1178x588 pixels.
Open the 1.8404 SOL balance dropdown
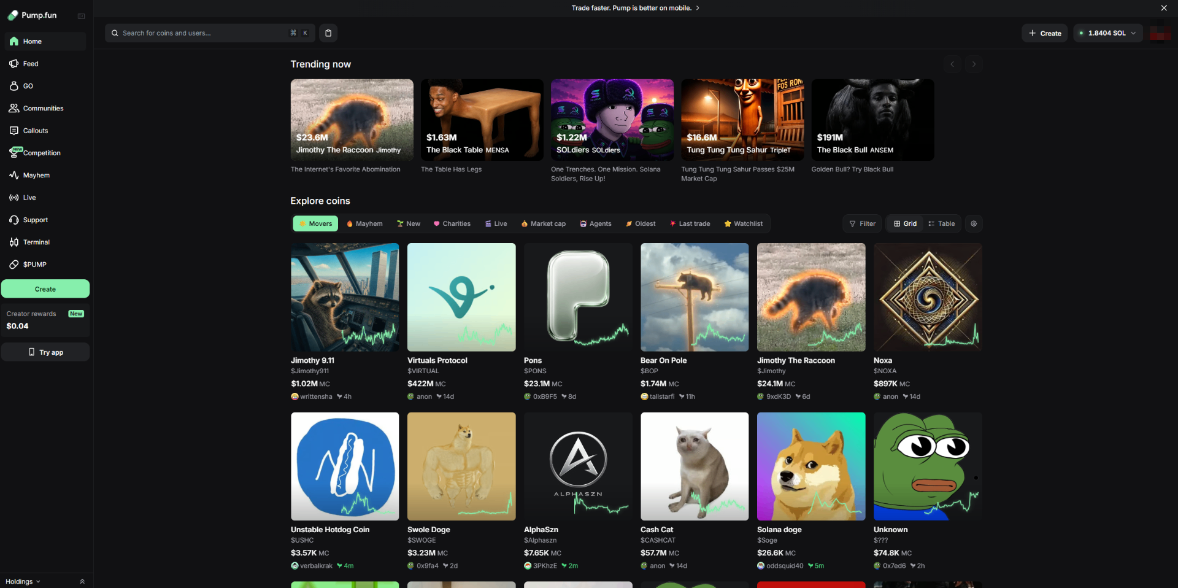tap(1108, 33)
